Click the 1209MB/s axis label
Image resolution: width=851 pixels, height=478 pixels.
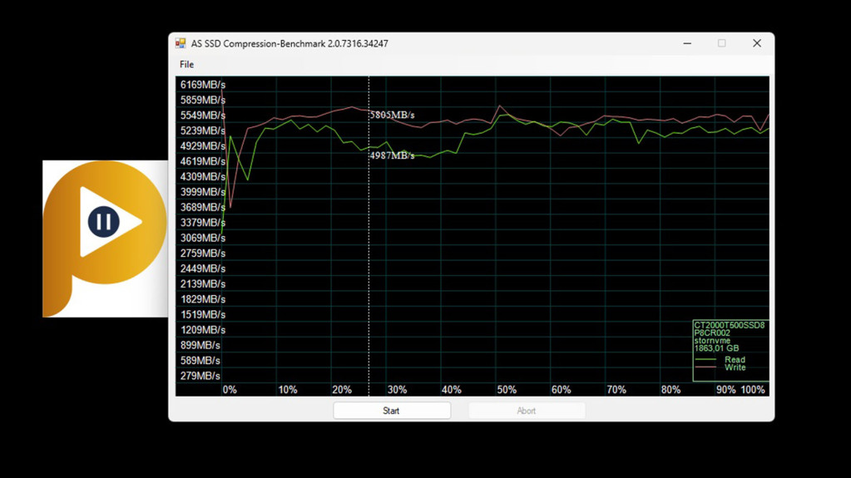point(202,329)
